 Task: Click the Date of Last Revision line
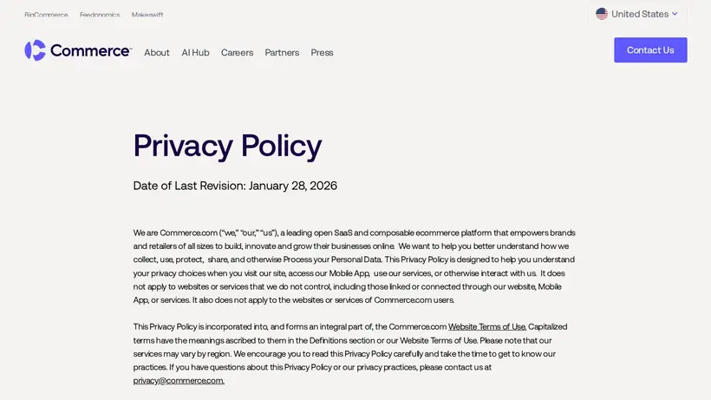click(235, 186)
